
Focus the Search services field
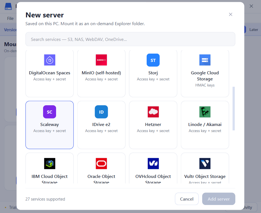[x=130, y=39]
